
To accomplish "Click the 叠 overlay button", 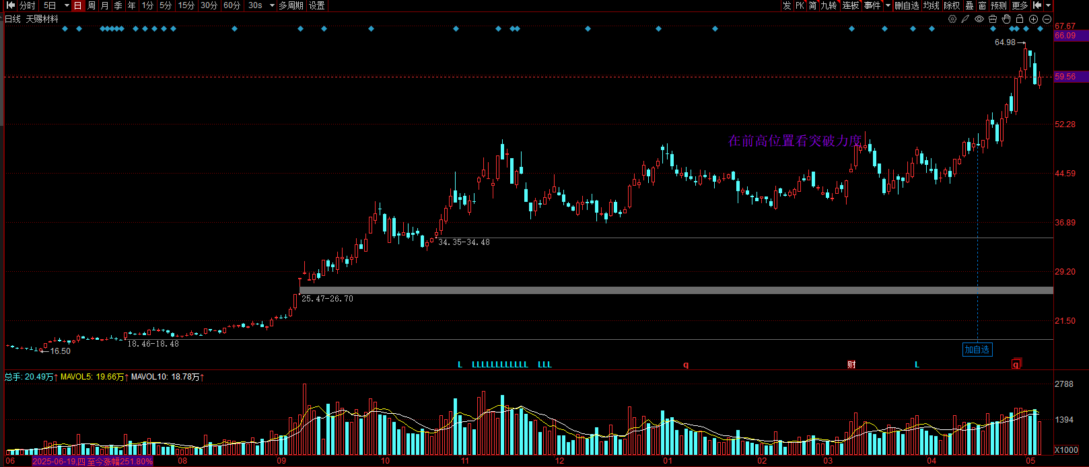I will click(970, 5).
